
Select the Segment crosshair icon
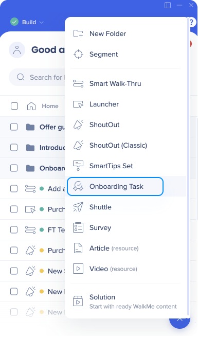[x=78, y=55]
